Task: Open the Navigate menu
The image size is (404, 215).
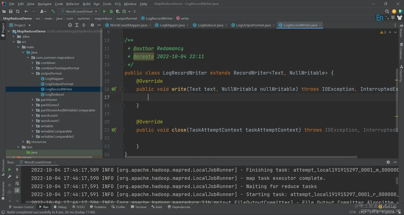Action: [45, 4]
